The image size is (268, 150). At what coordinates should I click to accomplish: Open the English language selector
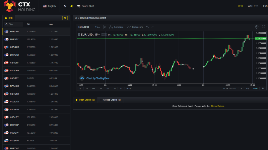[x=49, y=6]
